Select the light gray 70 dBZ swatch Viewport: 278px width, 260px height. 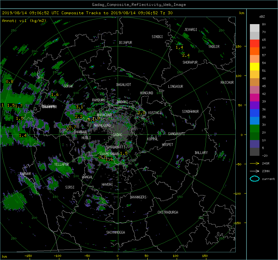tap(255, 28)
